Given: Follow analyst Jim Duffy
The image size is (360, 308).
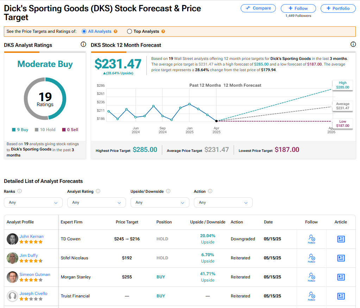Looking at the screenshot, I should pos(311,258).
